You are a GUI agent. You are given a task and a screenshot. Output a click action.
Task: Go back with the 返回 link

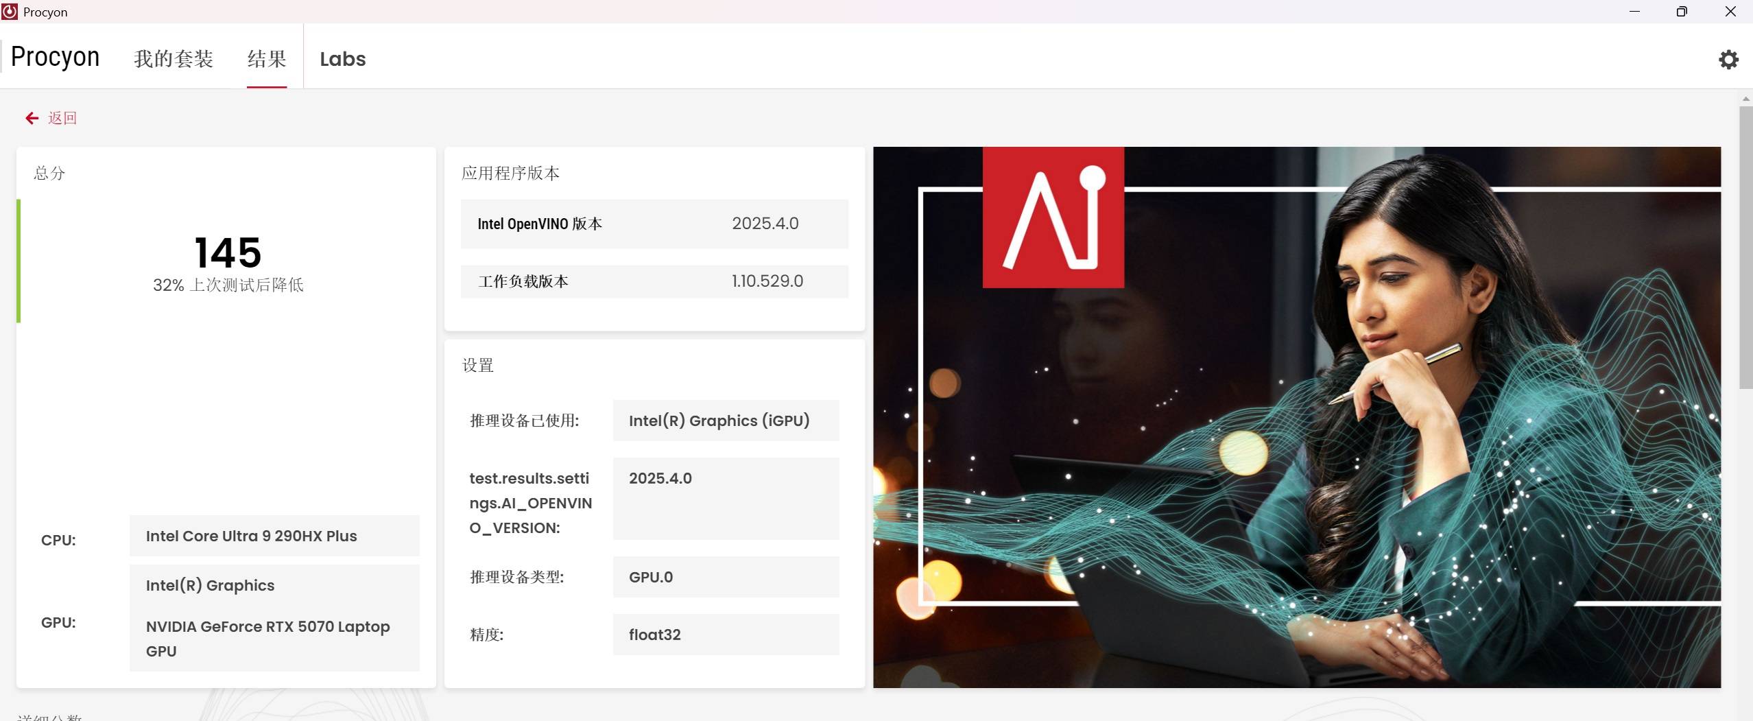[x=62, y=118]
